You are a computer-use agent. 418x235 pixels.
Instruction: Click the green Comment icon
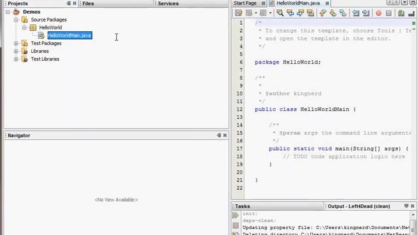401,13
